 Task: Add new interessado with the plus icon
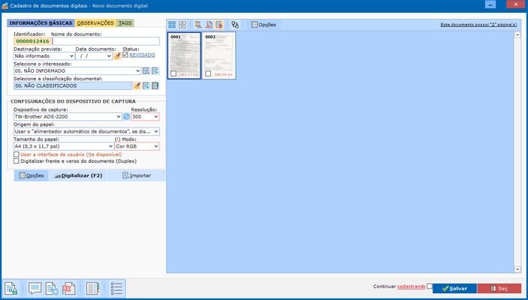[x=155, y=71]
